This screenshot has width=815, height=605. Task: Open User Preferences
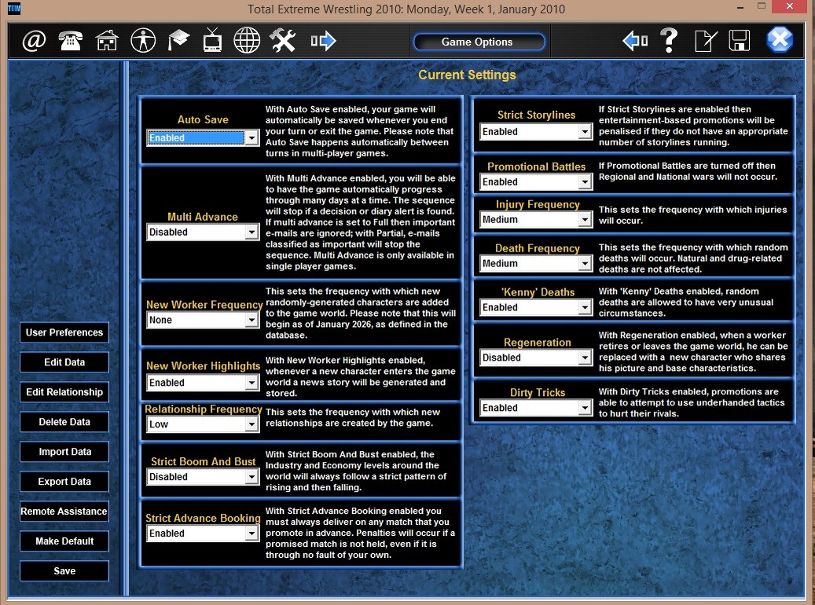[64, 332]
